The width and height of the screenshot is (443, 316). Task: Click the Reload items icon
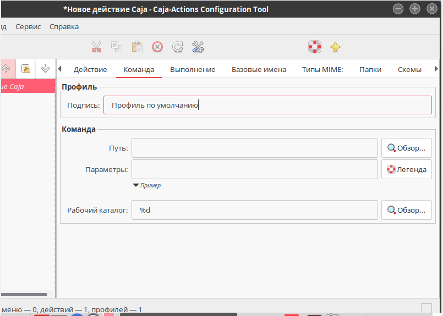[178, 47]
